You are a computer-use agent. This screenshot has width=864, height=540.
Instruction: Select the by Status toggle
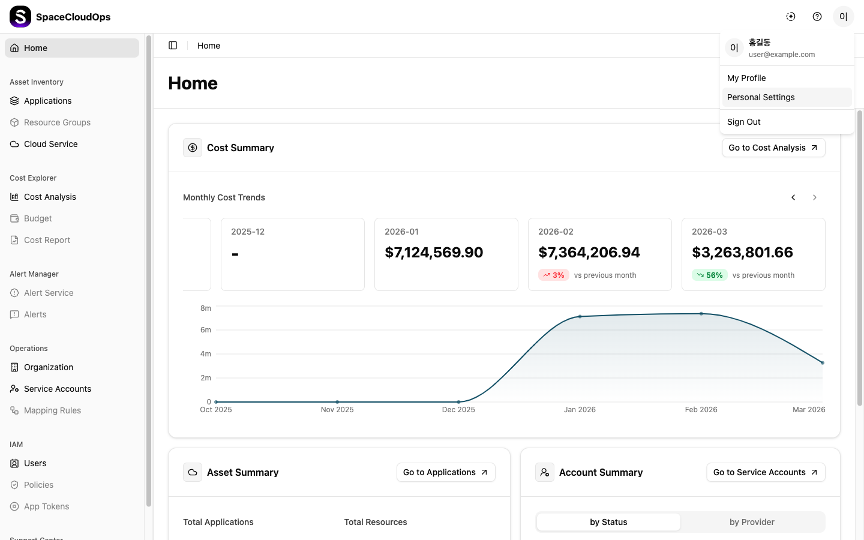coord(608,522)
